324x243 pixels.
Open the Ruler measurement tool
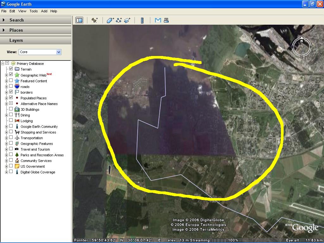click(x=142, y=20)
